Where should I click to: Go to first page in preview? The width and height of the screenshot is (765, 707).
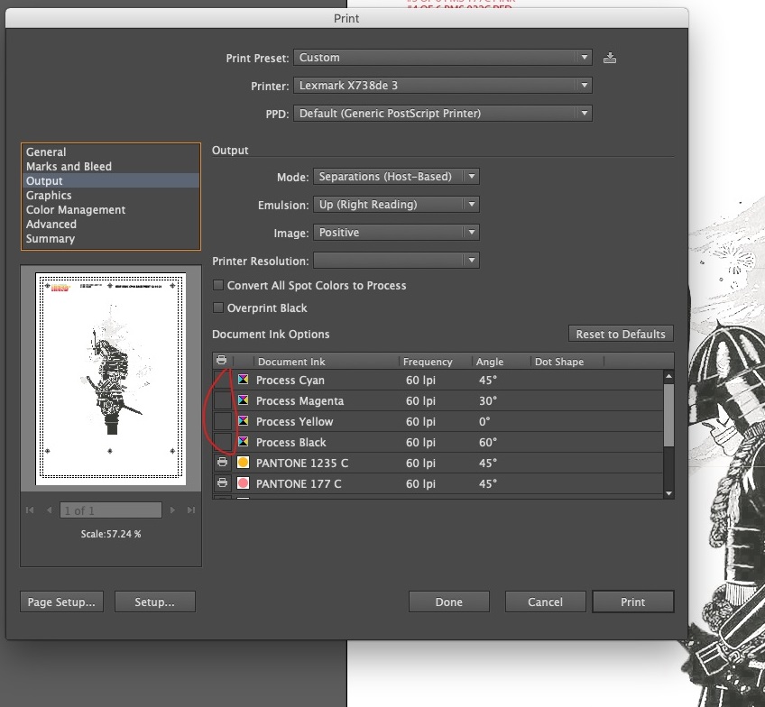30,510
